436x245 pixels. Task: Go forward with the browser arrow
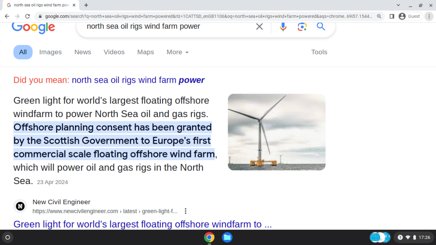pyautogui.click(x=17, y=17)
